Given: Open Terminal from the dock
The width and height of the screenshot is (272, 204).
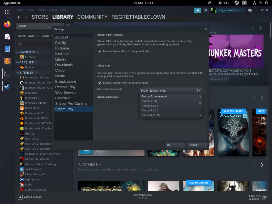Looking at the screenshot, I should click(x=7, y=73).
